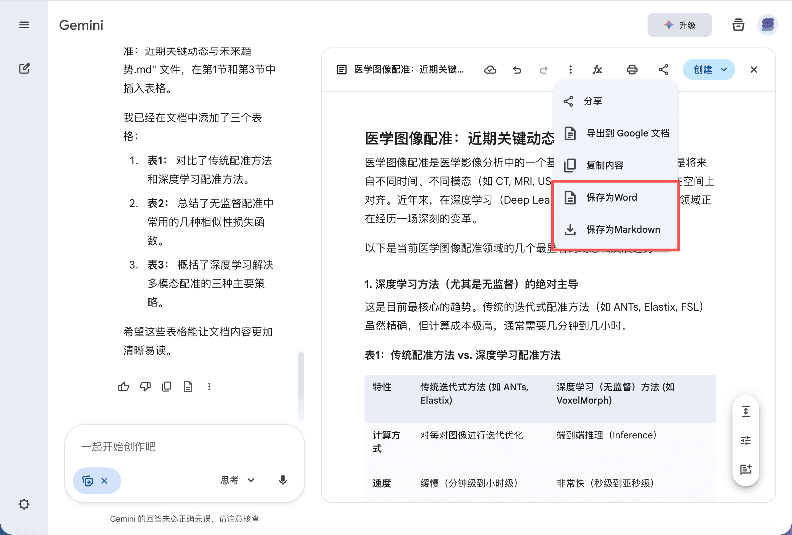Select 保存为Word menu item
This screenshot has width=792, height=535.
tap(611, 198)
